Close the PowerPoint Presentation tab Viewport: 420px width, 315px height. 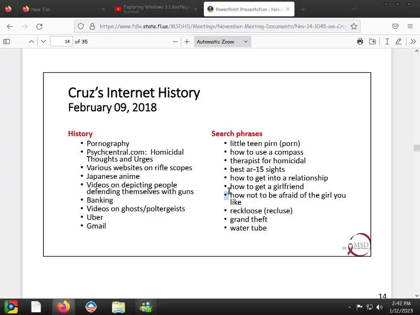click(288, 9)
